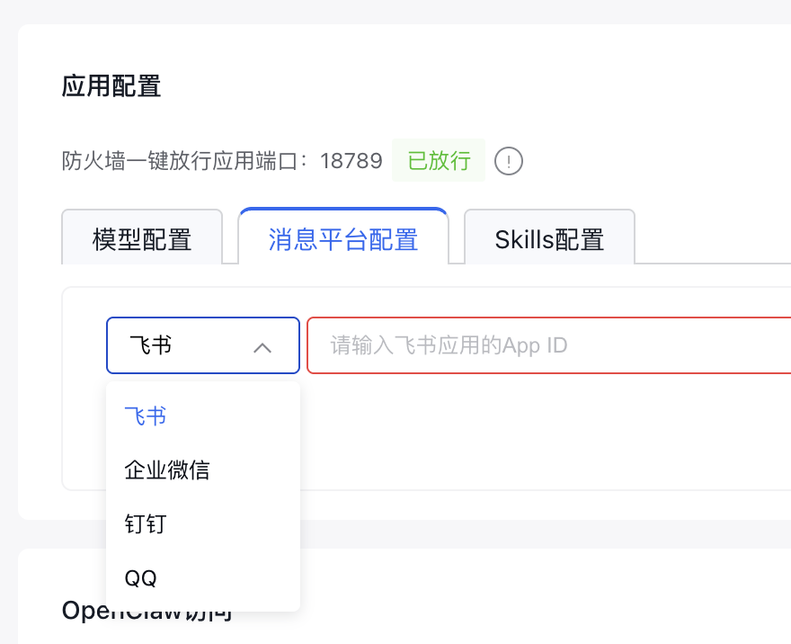Click the info icon next to 已放行

click(509, 162)
